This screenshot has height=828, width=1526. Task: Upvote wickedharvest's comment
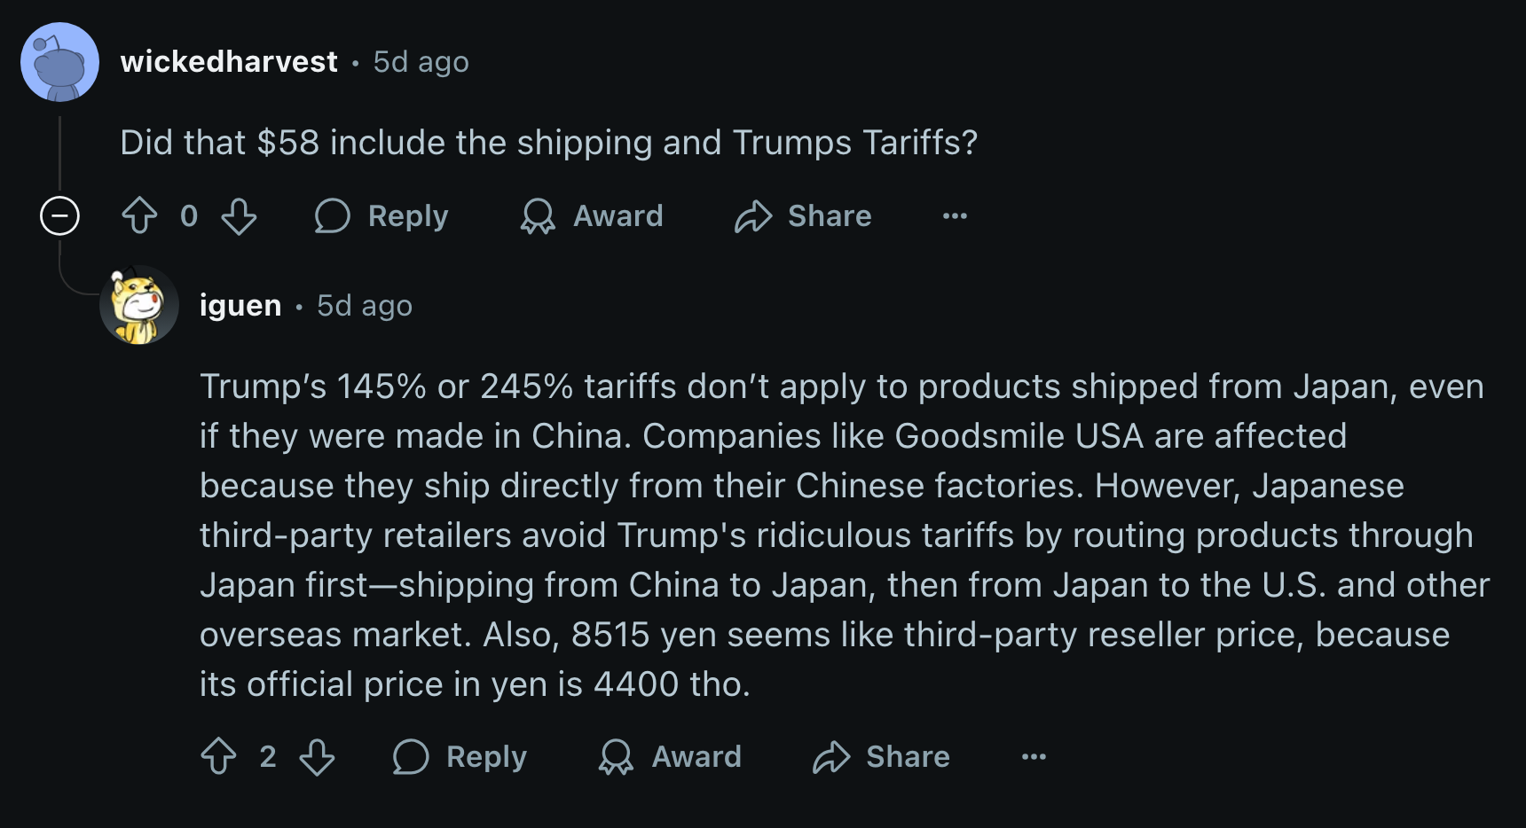[139, 215]
